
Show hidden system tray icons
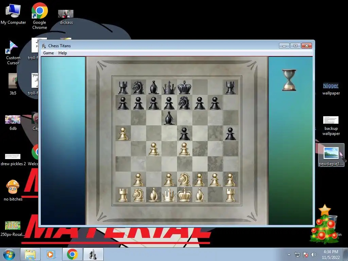(x=289, y=255)
